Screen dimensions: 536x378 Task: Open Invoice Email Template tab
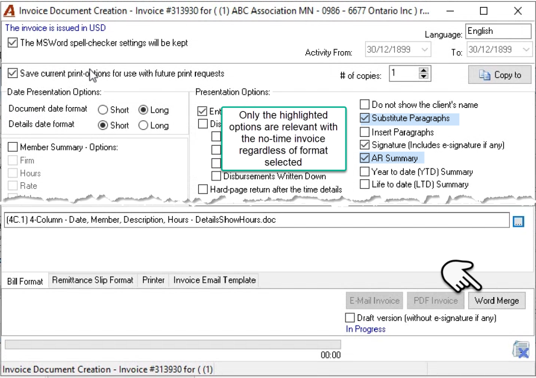(x=214, y=280)
